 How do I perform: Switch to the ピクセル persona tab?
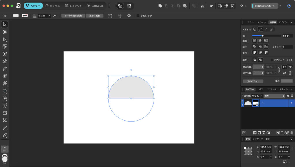pos(53,6)
